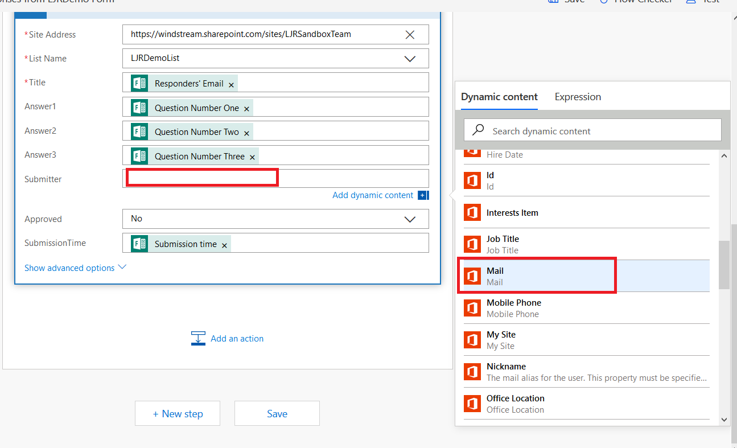Image resolution: width=737 pixels, height=448 pixels.
Task: Remove the Question Number Two token
Action: tap(246, 133)
